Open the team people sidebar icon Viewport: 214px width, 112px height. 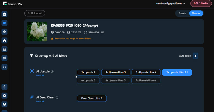coord(4,104)
